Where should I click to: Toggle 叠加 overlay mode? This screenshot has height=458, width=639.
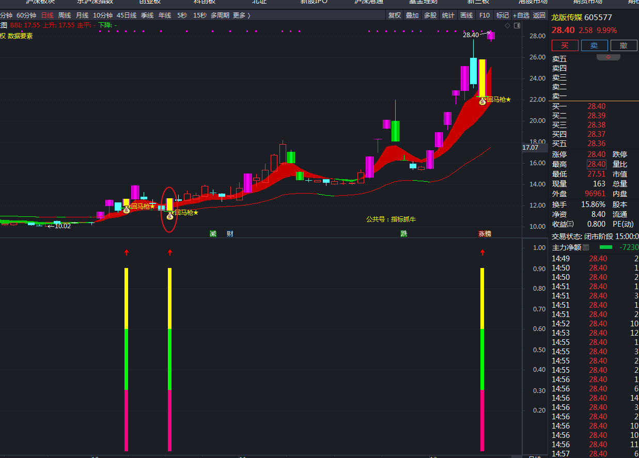412,15
